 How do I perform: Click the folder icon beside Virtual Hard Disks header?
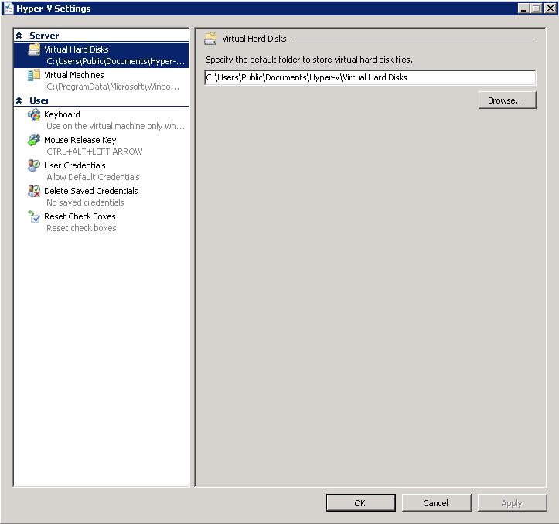tap(210, 38)
